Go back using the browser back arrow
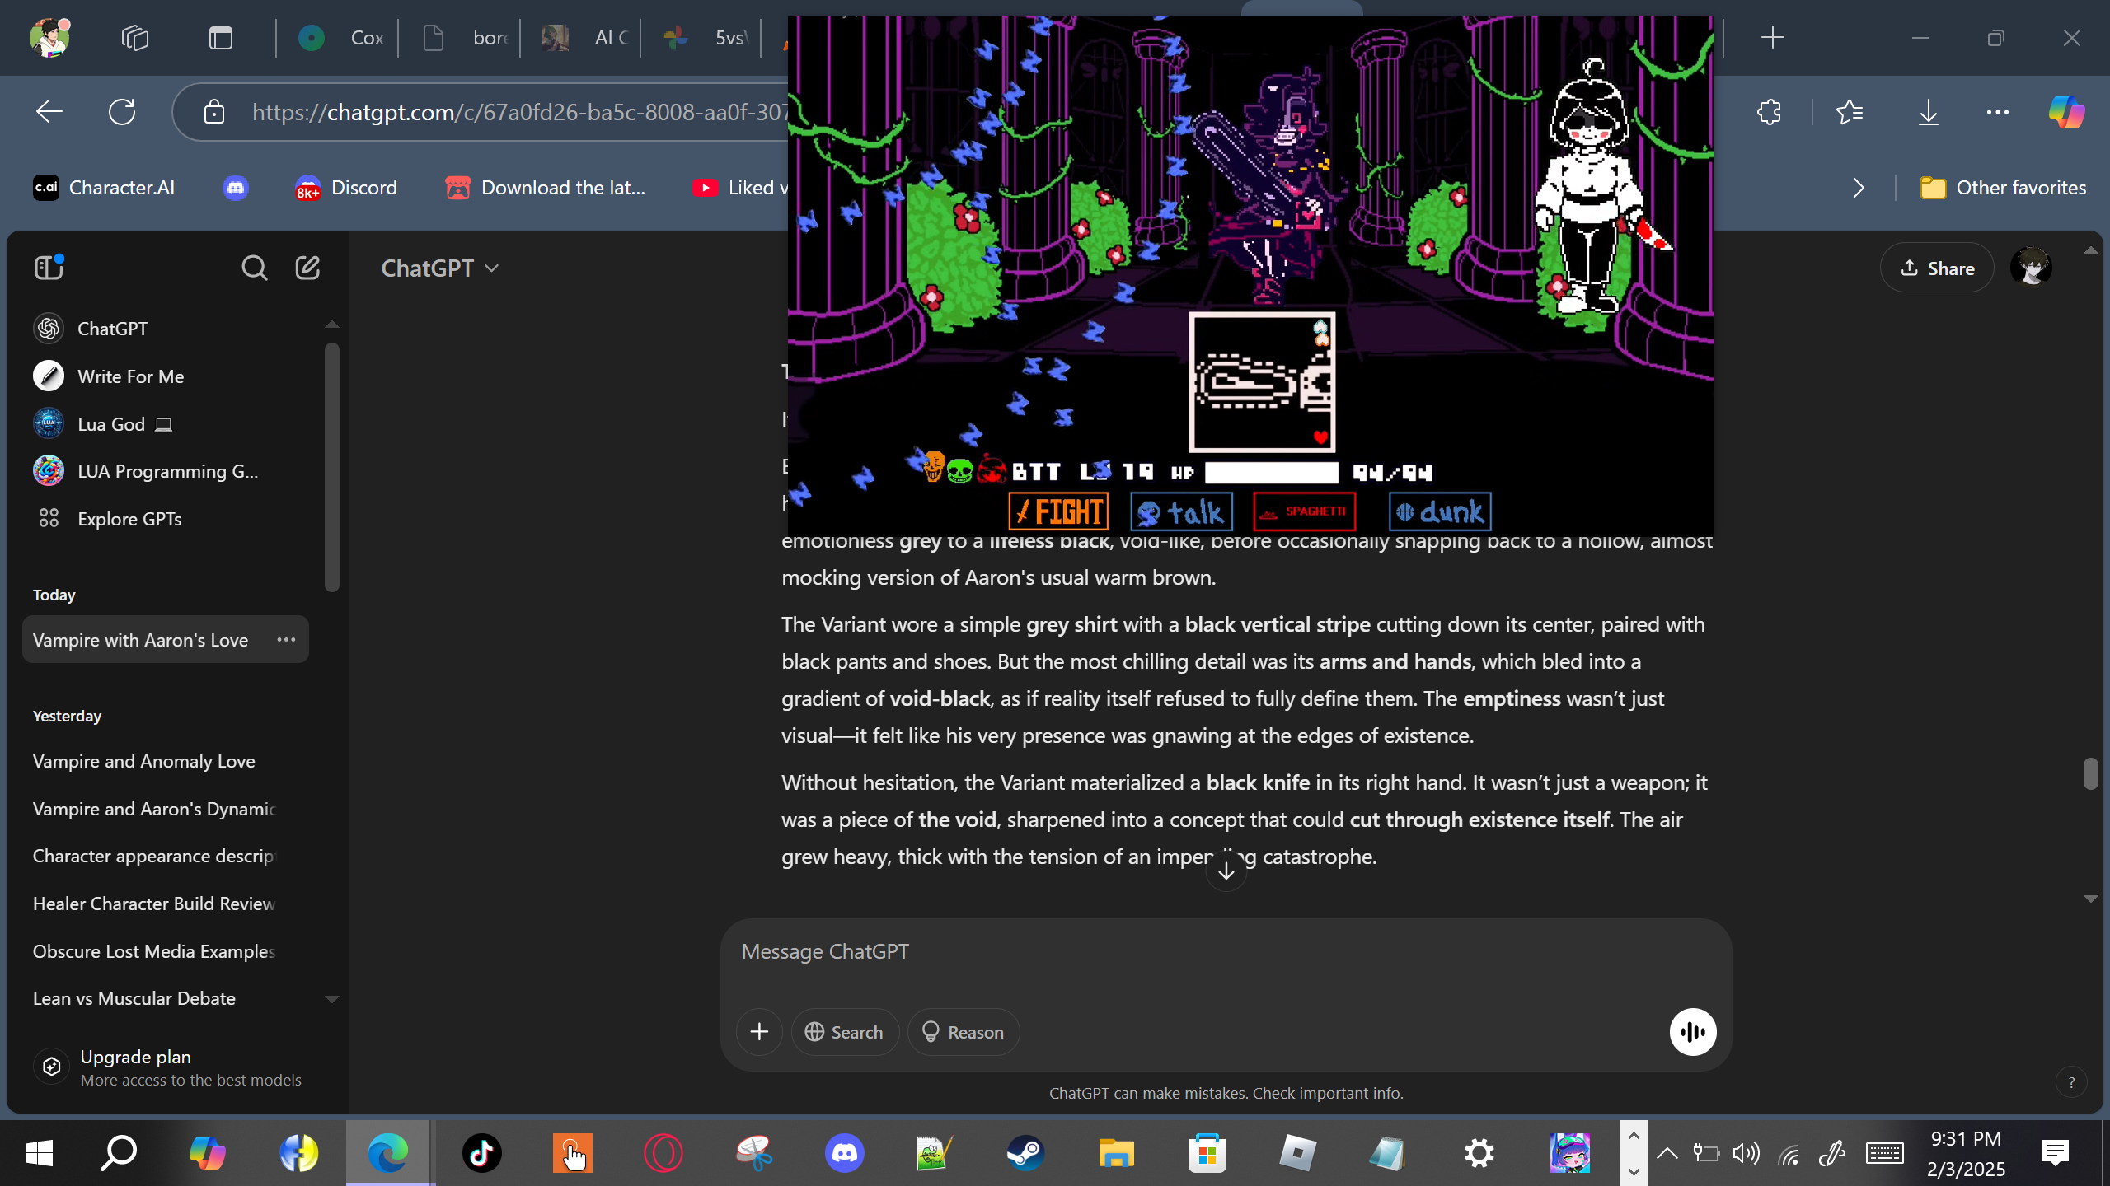 coord(49,112)
